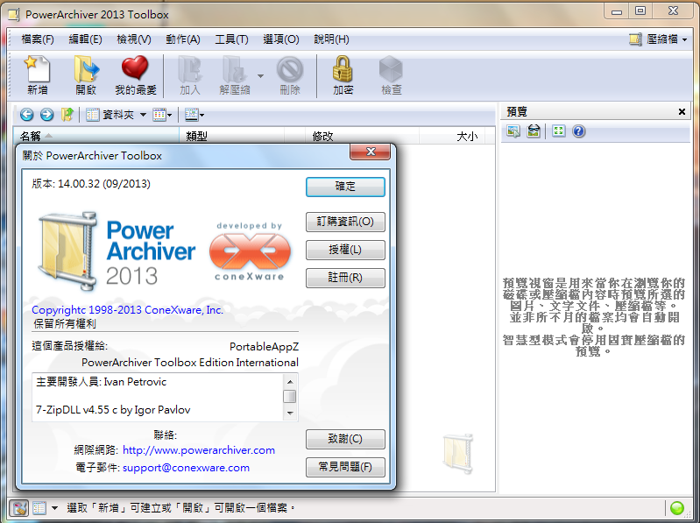The width and height of the screenshot is (700, 523).
Task: Click the credits list scroll up arrow
Action: (x=290, y=382)
